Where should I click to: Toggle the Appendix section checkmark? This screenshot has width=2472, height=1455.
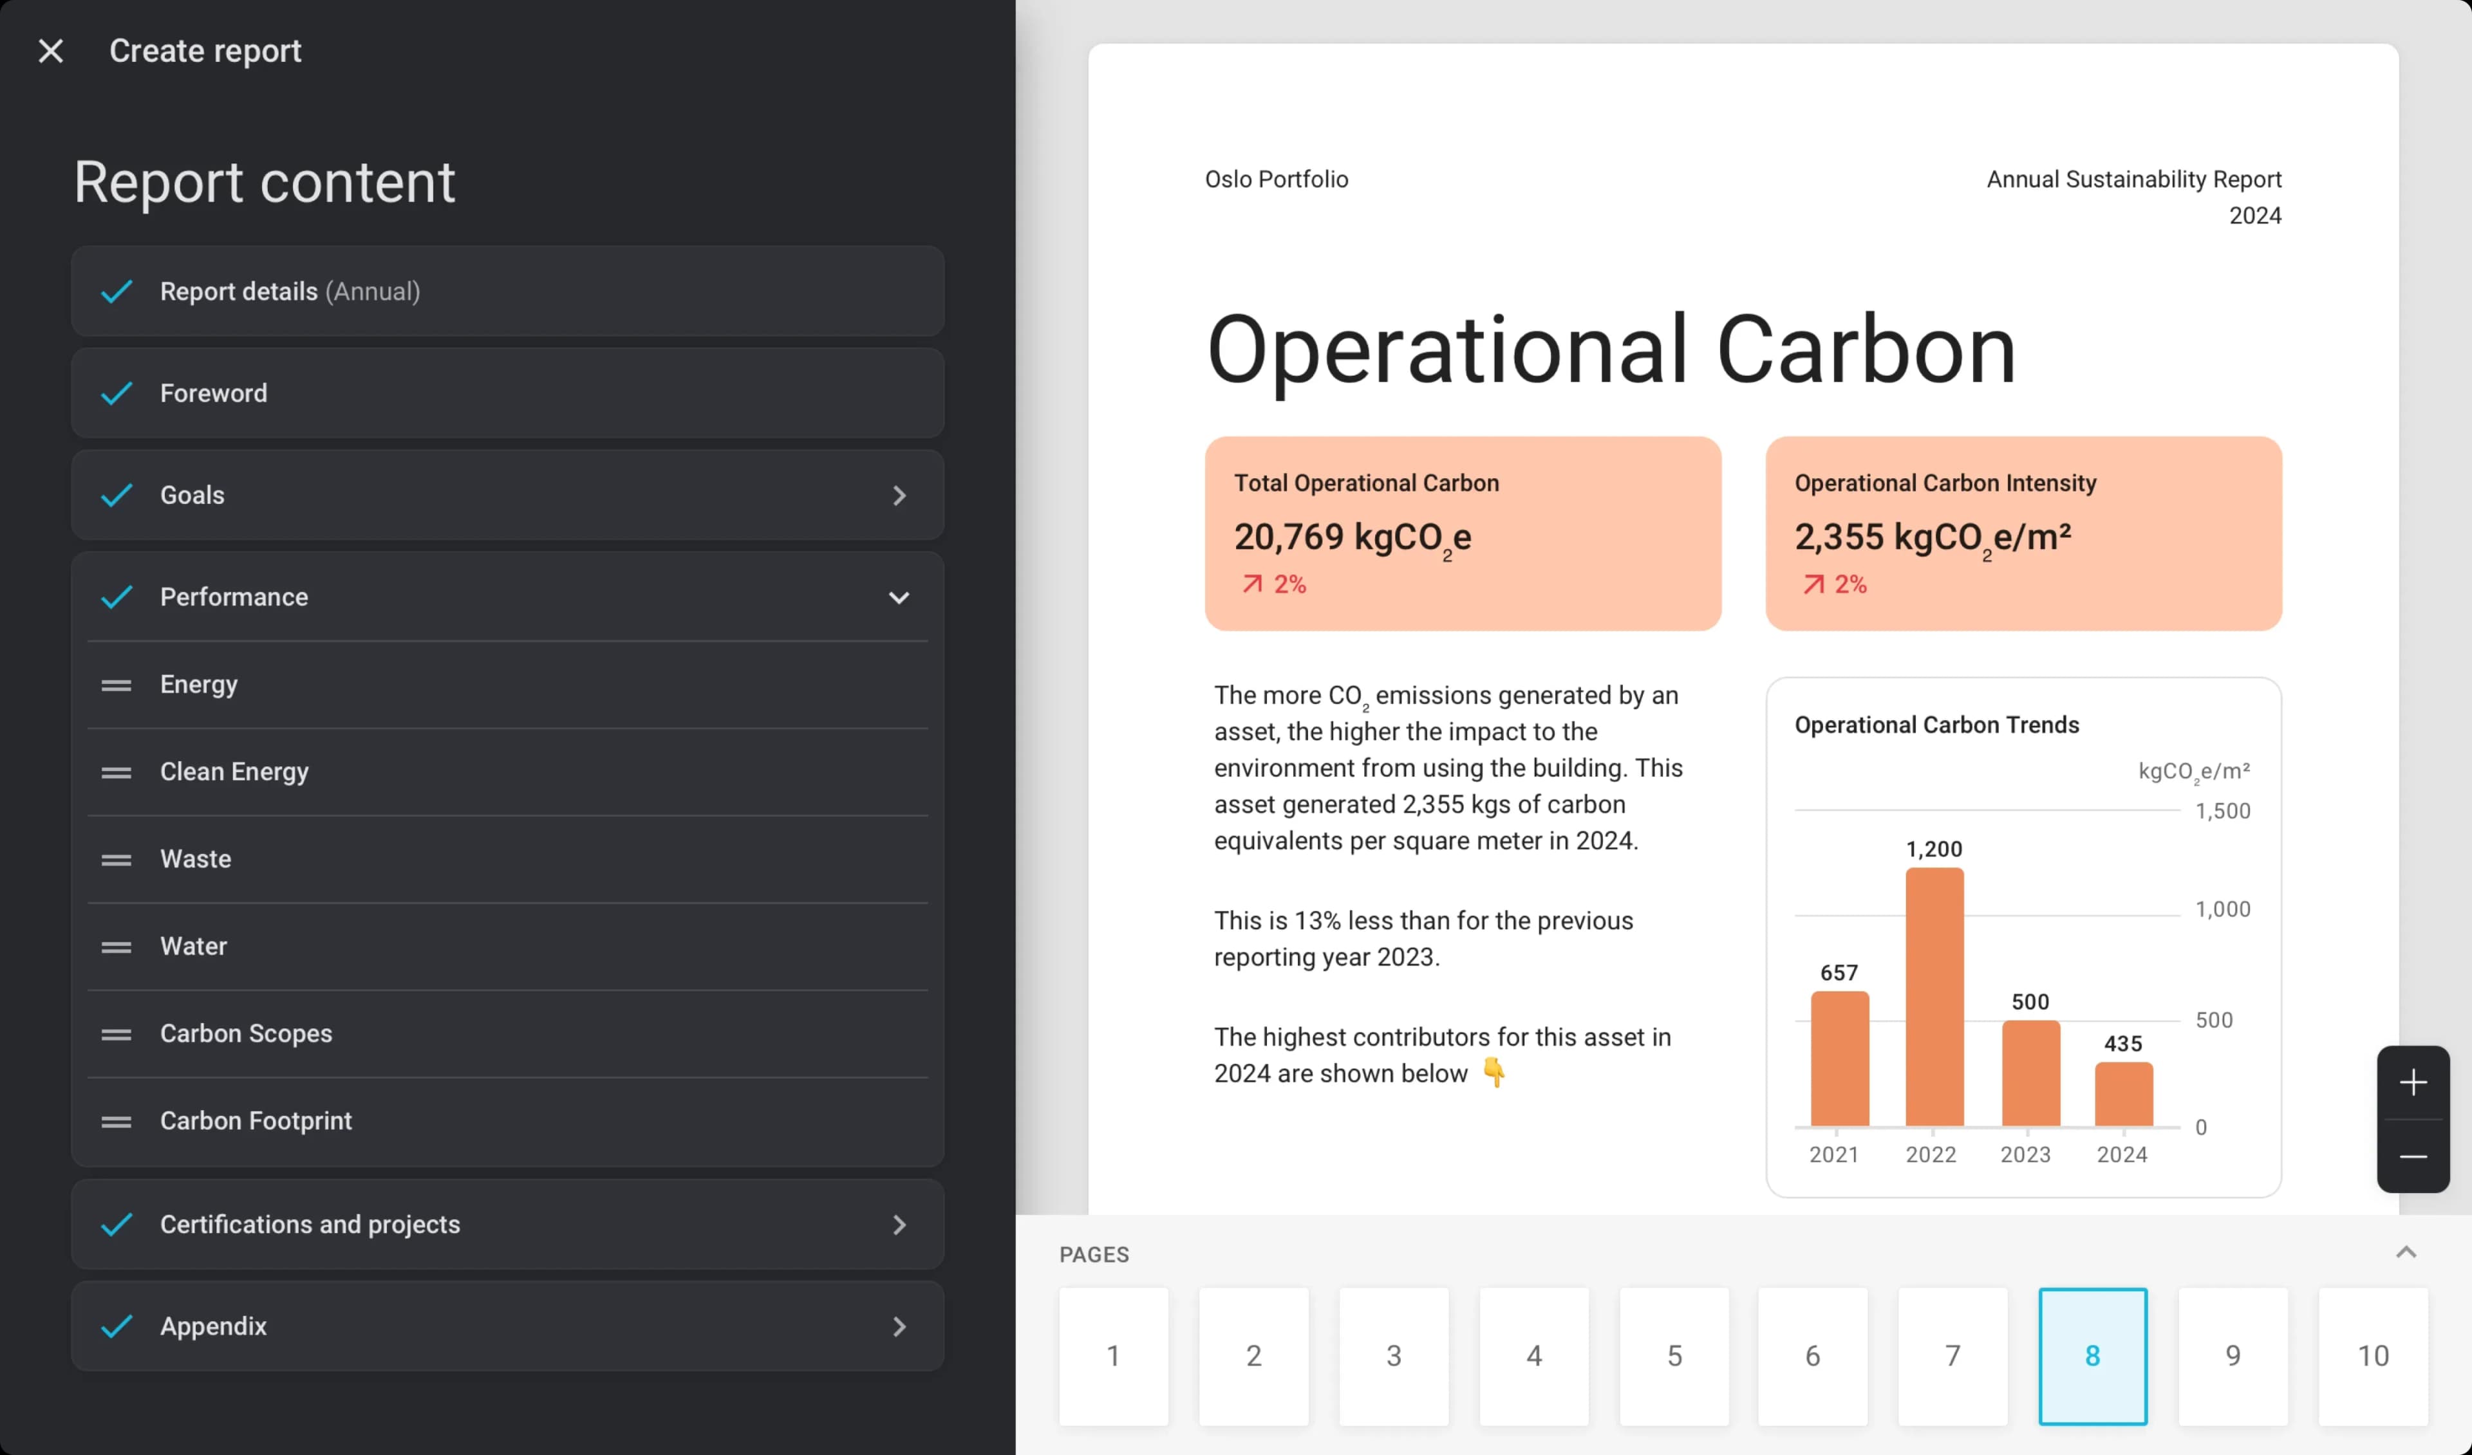(x=117, y=1328)
